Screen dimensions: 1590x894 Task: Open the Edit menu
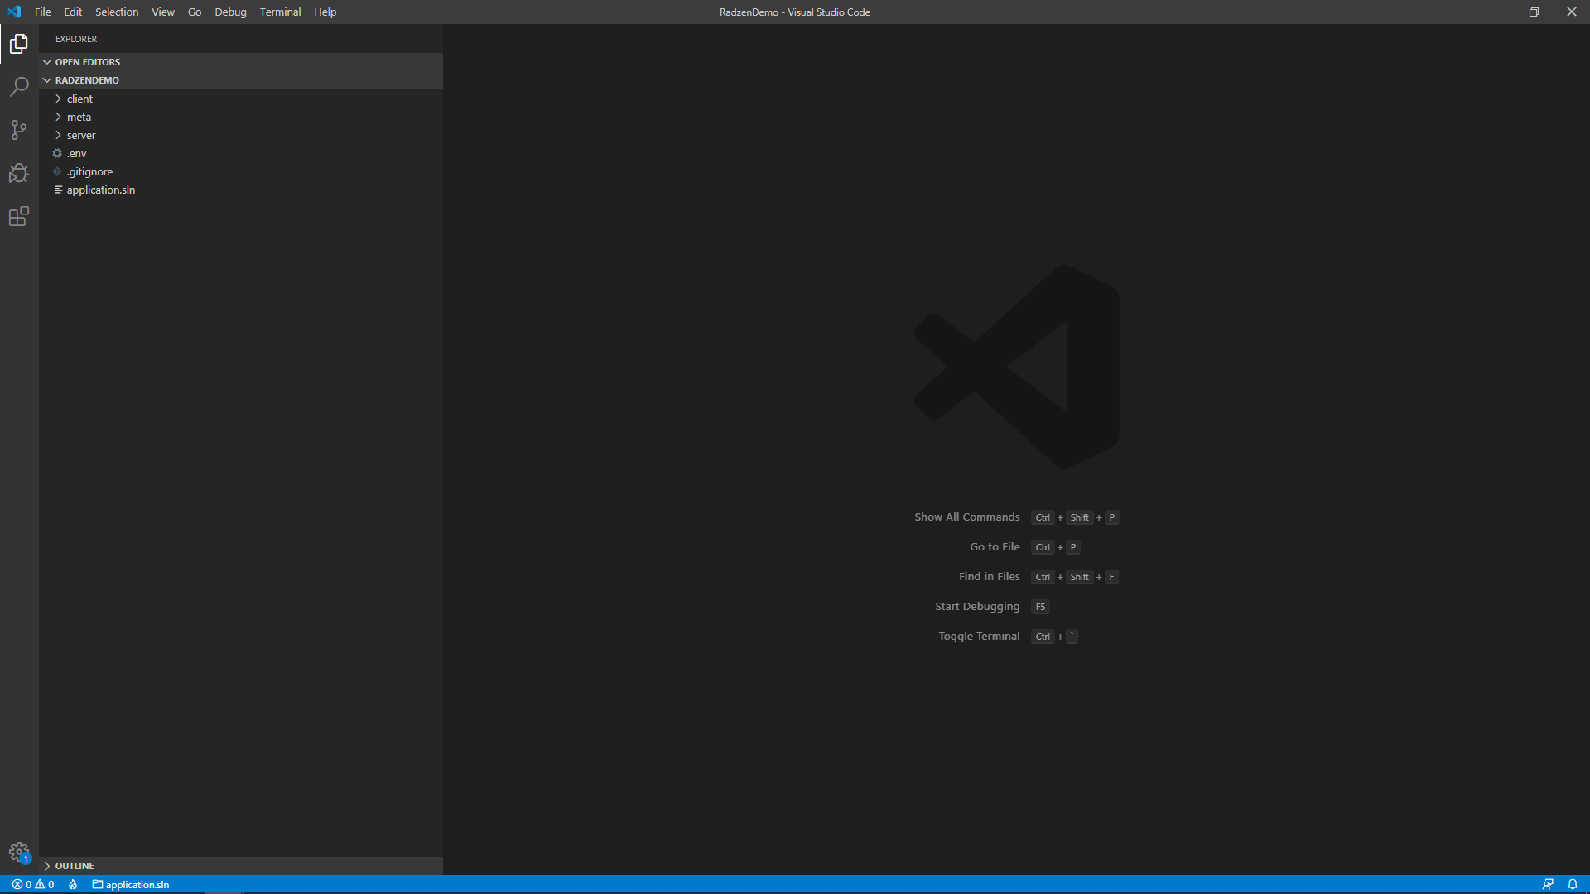pyautogui.click(x=73, y=12)
